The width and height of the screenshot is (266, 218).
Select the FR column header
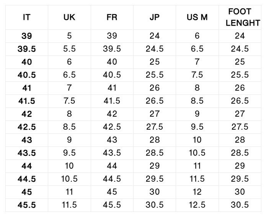pos(112,17)
